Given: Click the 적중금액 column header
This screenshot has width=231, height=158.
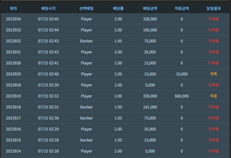Looking at the screenshot, I should click(x=182, y=8).
